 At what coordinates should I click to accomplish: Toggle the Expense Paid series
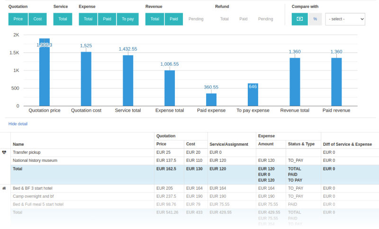click(107, 19)
